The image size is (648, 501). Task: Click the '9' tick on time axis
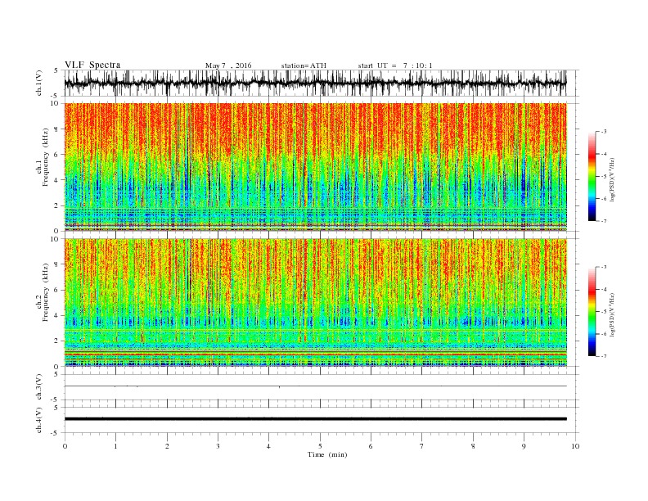[x=524, y=446]
